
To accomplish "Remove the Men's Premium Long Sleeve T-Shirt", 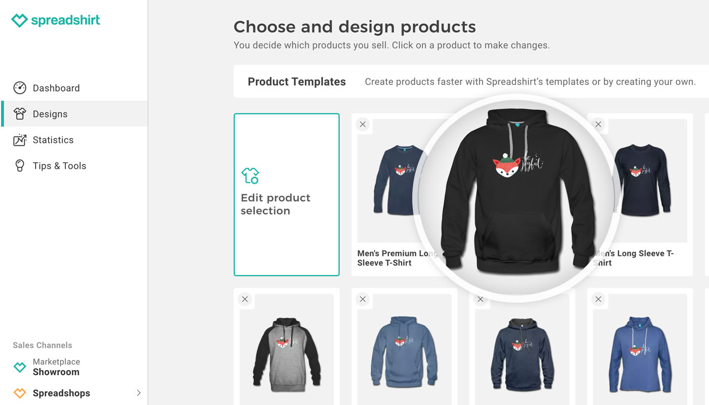I will click(x=363, y=124).
